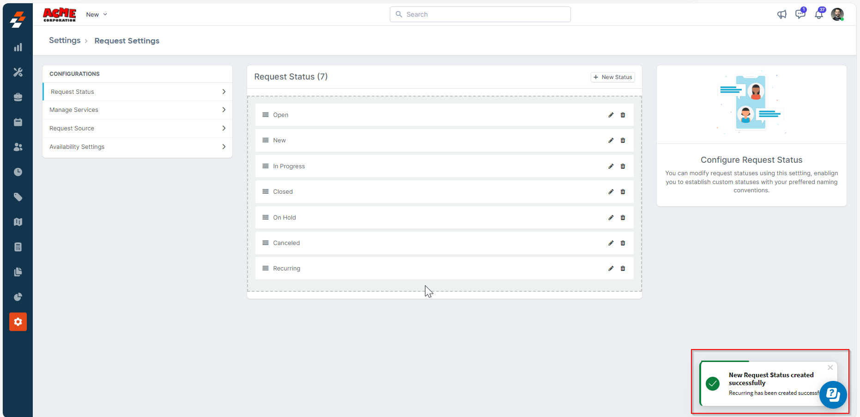The image size is (860, 417).
Task: Grab the drag handle for In Progress
Action: 266,166
